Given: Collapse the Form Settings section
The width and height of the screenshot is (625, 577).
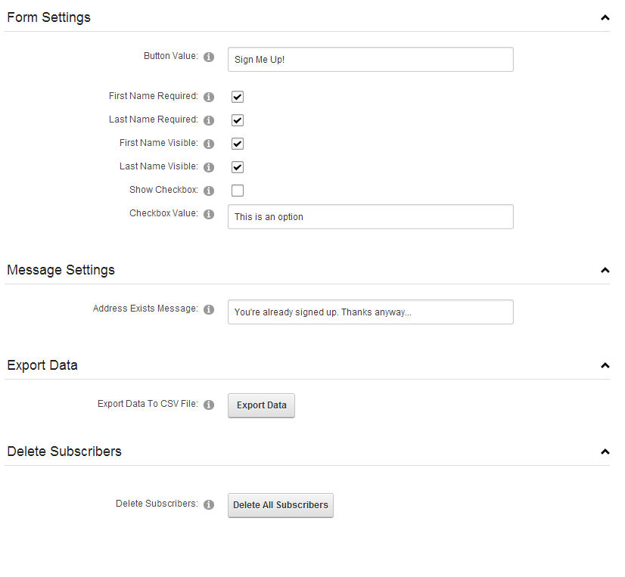Looking at the screenshot, I should pyautogui.click(x=605, y=17).
